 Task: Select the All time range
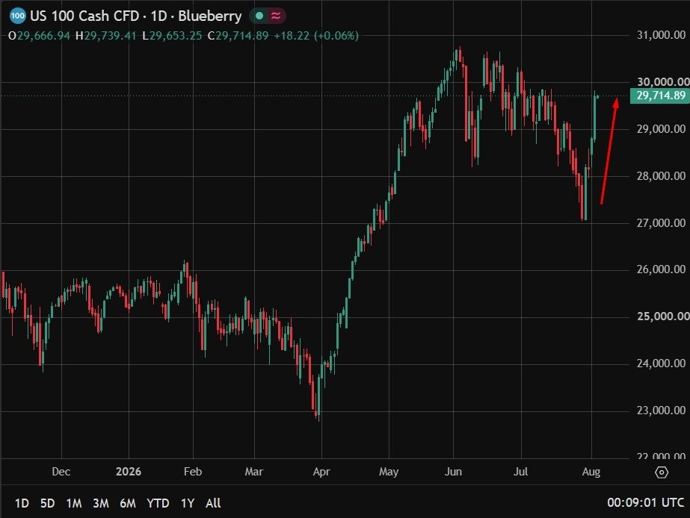pyautogui.click(x=213, y=503)
